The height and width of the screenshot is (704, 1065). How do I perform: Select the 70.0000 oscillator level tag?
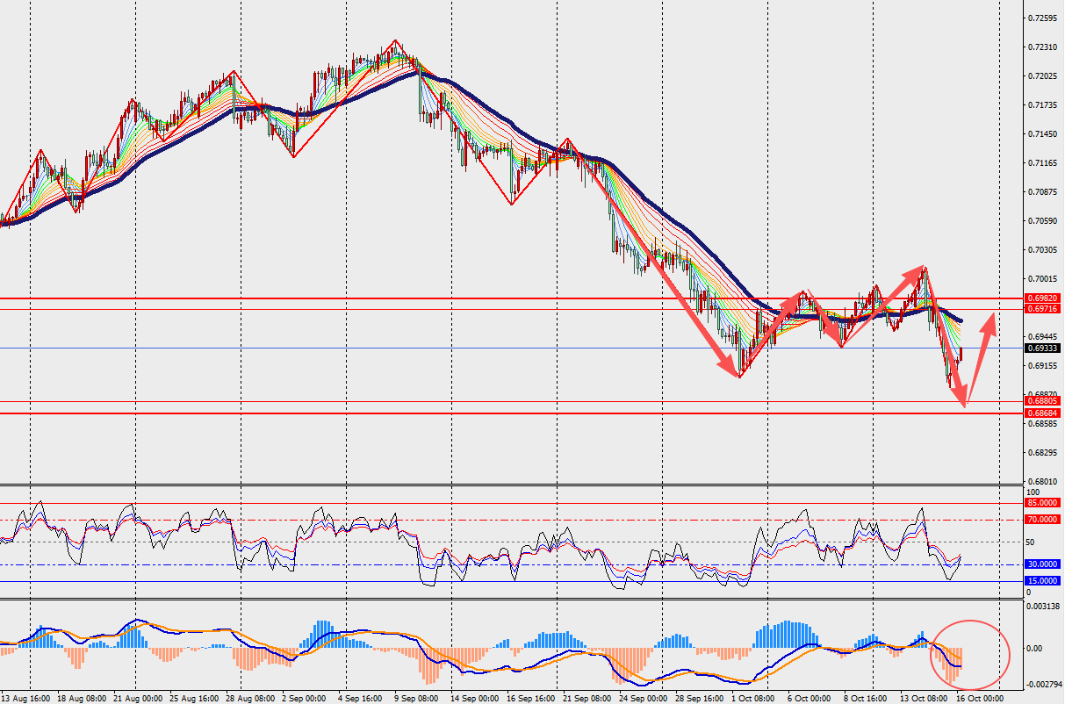coord(1043,520)
